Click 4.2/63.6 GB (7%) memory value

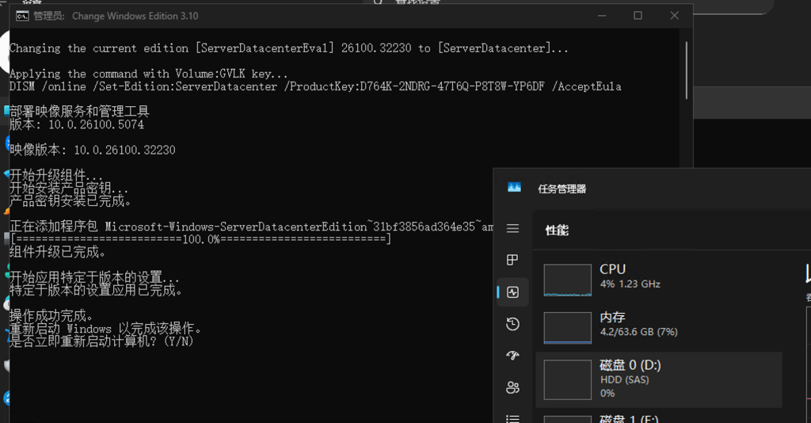(x=639, y=332)
